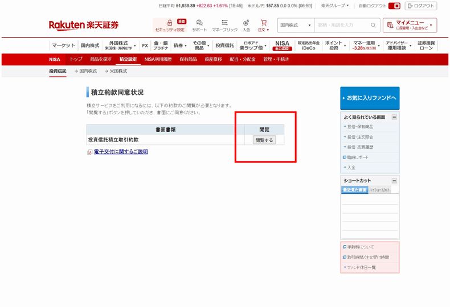
Task: Open the マーケット menu
Action: [x=63, y=45]
